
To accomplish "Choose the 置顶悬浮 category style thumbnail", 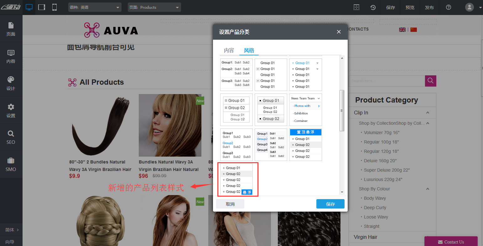I will coord(305,145).
